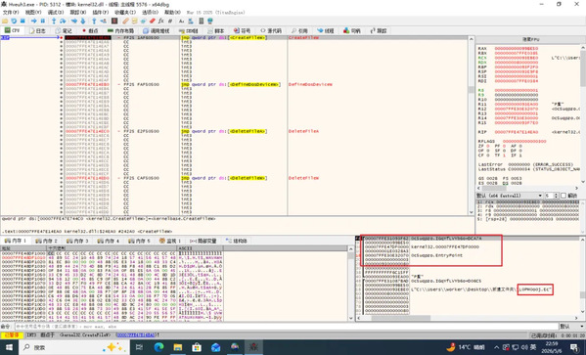This screenshot has height=355, width=586.
Task: Click the Intermodular calls toolbar icon
Action: [191, 21]
